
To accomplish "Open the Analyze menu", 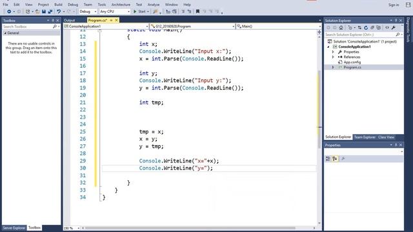I will tap(154, 5).
